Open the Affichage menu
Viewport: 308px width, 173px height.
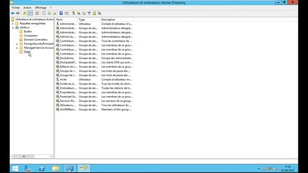pos(40,8)
